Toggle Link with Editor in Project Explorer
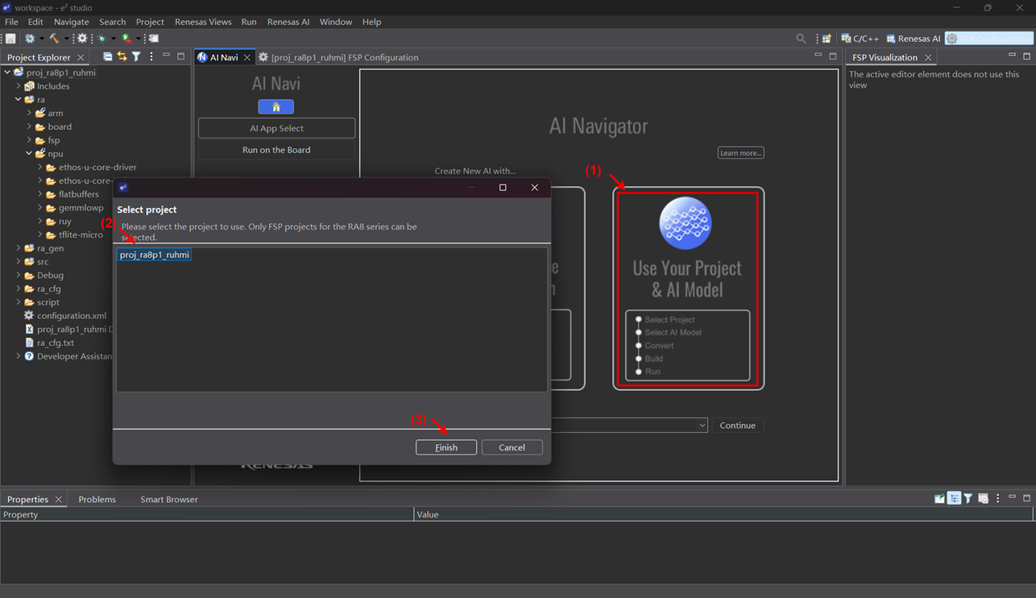This screenshot has height=598, width=1036. (x=122, y=56)
